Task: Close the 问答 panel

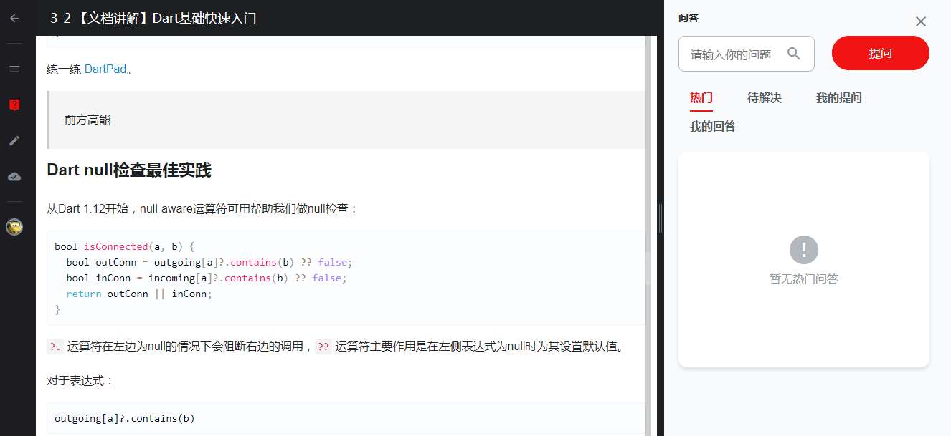Action: (921, 21)
